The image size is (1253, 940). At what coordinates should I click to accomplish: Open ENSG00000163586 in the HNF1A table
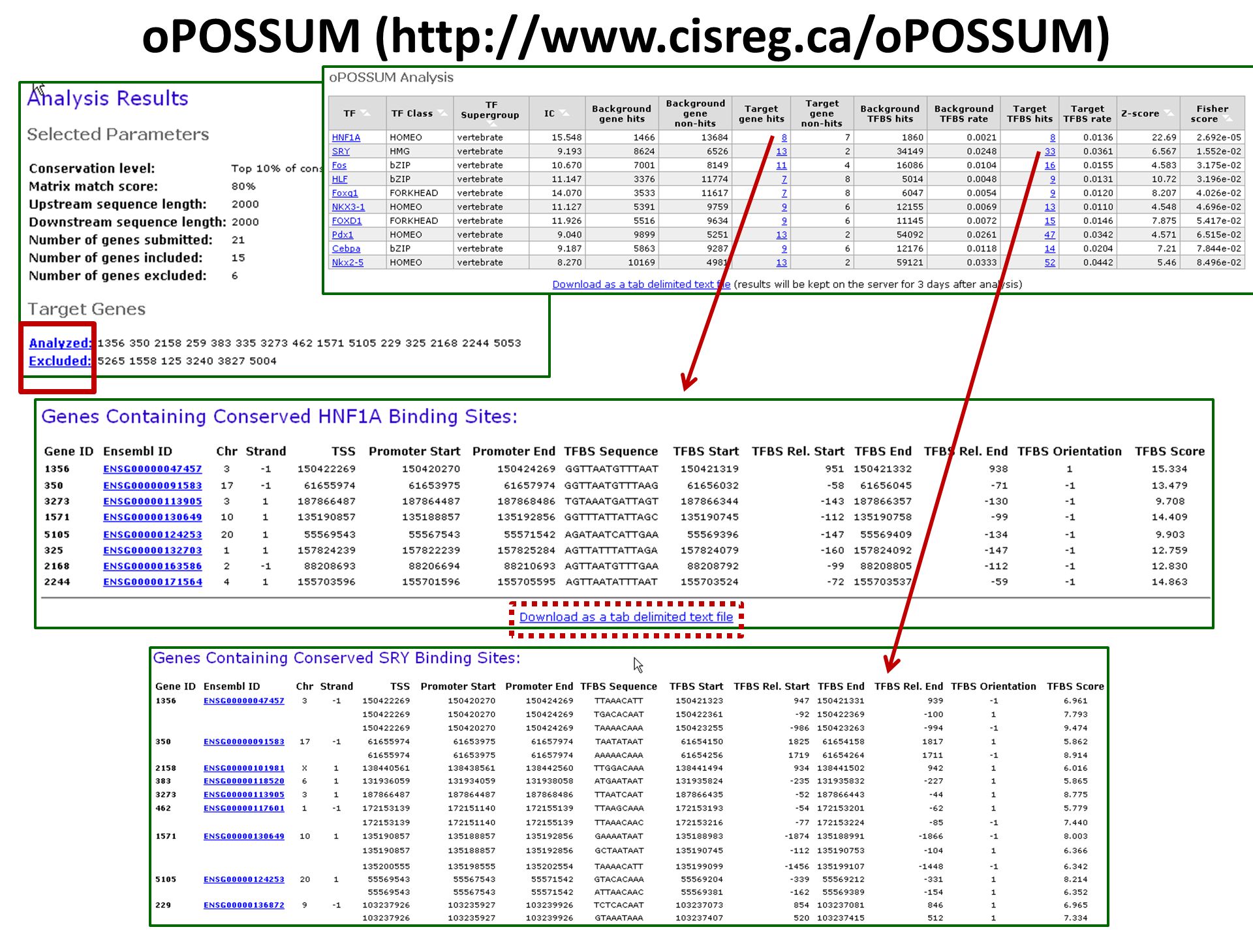pyautogui.click(x=152, y=566)
